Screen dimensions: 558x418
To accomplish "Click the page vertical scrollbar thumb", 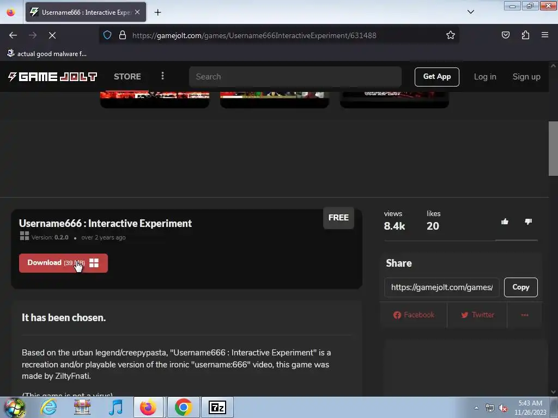I will pyautogui.click(x=553, y=148).
